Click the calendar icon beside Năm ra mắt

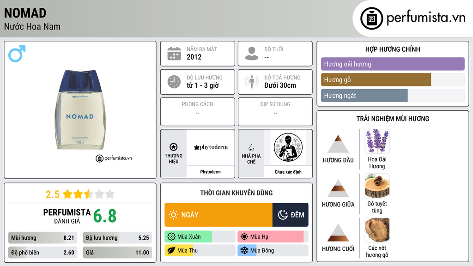[174, 54]
